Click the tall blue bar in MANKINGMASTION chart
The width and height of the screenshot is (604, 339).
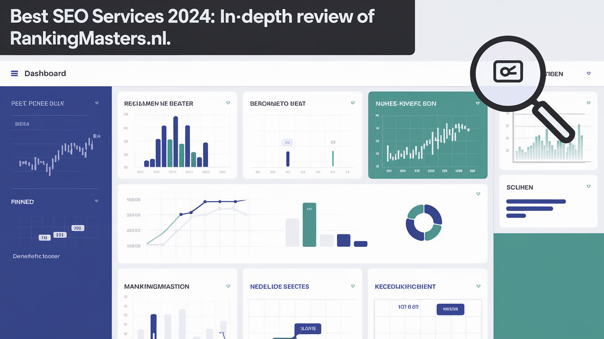154,327
